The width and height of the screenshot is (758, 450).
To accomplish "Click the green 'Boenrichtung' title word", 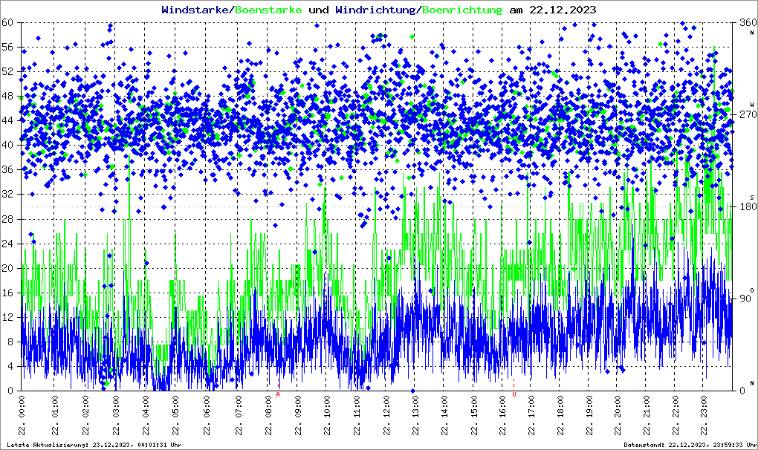I will coord(462,10).
